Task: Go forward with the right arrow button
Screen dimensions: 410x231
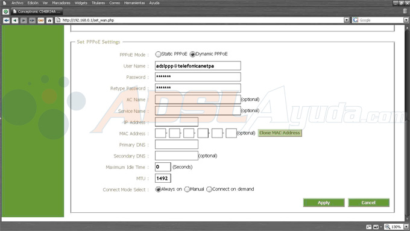Action: point(24,20)
